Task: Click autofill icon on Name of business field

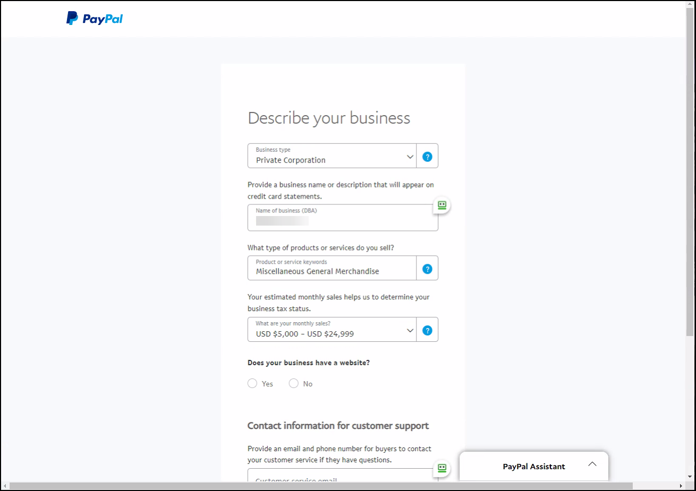Action: point(442,205)
